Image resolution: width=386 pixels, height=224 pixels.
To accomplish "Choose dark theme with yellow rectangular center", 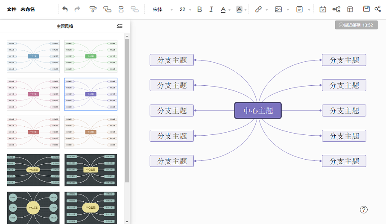I will pos(91,170).
